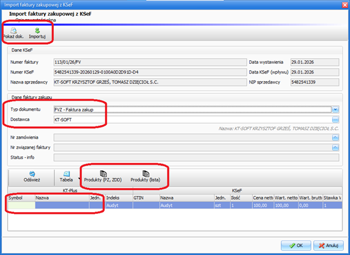350x255 pixels.
Task: Open the Typ dokumentu dropdown arrow
Action: [x=336, y=110]
